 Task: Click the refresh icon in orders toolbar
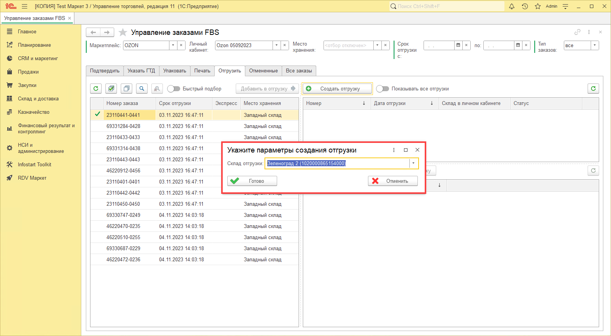point(96,89)
